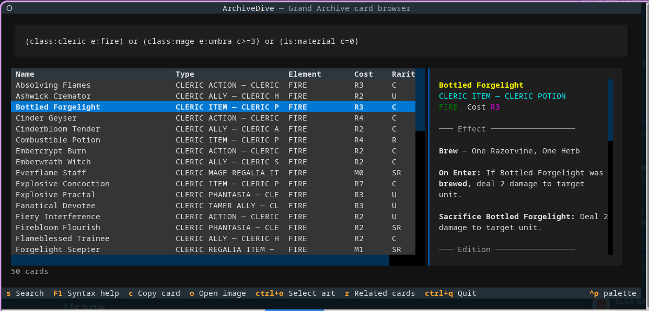Select the Explosive Concoction row

[213, 184]
